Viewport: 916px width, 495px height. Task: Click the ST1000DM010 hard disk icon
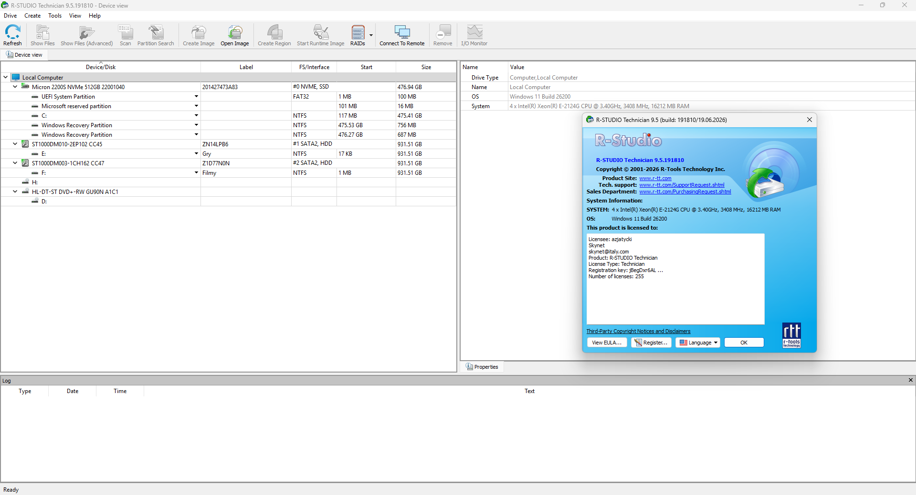[25, 144]
